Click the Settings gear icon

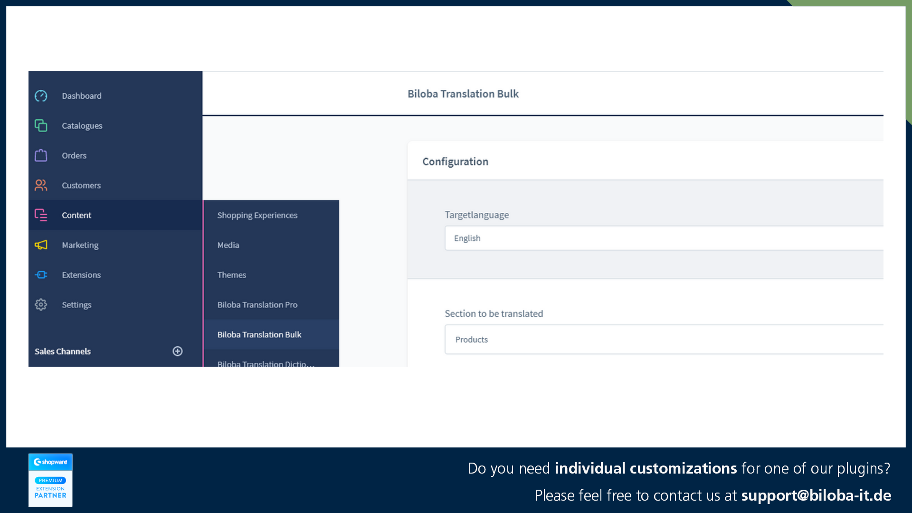pos(41,304)
